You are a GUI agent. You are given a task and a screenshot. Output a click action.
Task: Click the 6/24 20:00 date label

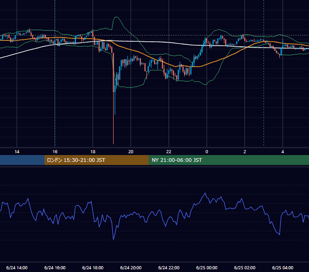(131, 267)
